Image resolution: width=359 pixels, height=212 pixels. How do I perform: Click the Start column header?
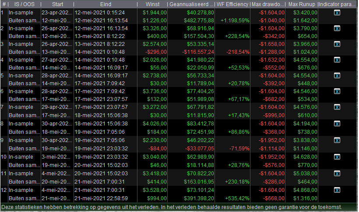tap(56, 4)
